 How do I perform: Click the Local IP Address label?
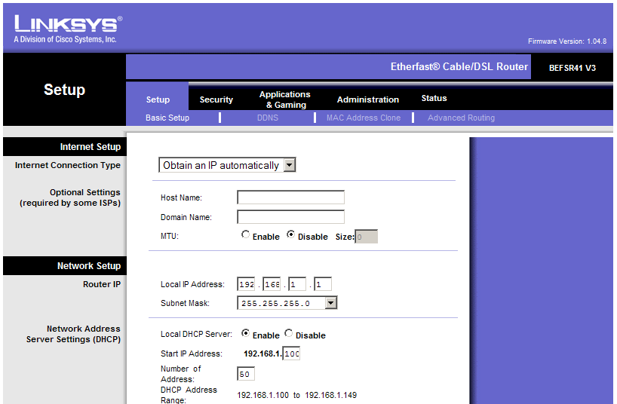click(192, 284)
